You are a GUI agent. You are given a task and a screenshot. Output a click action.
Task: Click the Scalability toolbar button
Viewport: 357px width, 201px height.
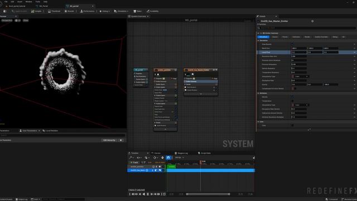click(x=152, y=11)
